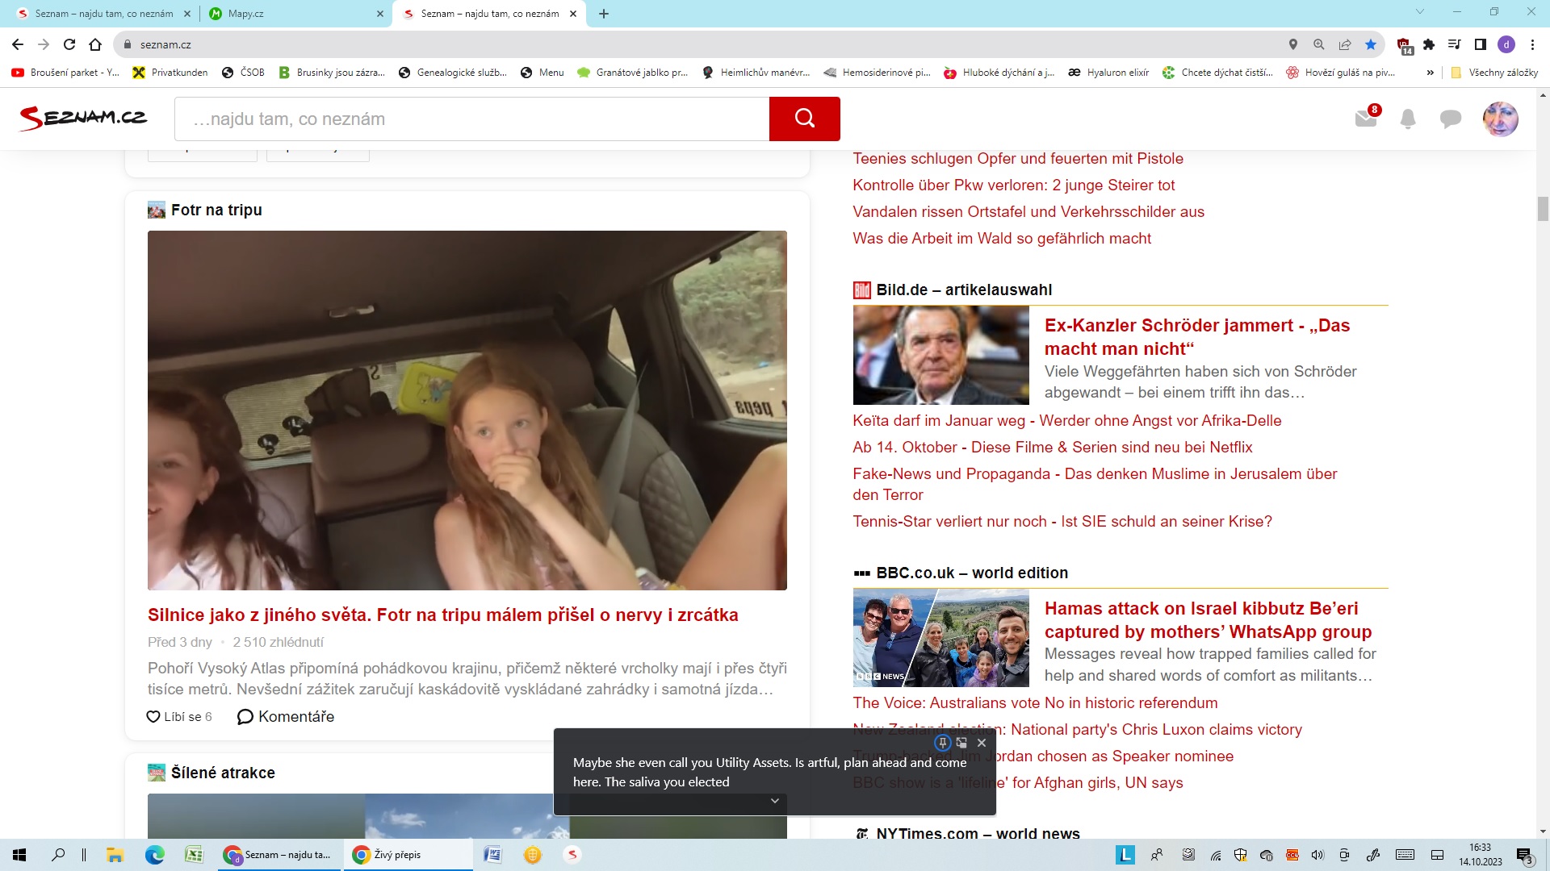Open the chat bubble messages icon
The height and width of the screenshot is (871, 1550).
pos(1450,119)
